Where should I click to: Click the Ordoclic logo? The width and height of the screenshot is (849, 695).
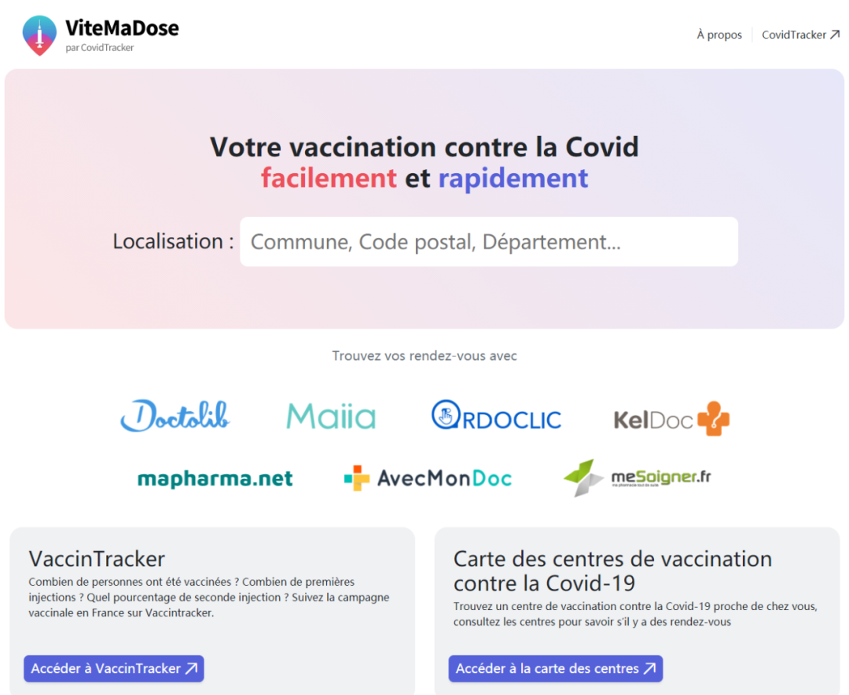coord(496,416)
